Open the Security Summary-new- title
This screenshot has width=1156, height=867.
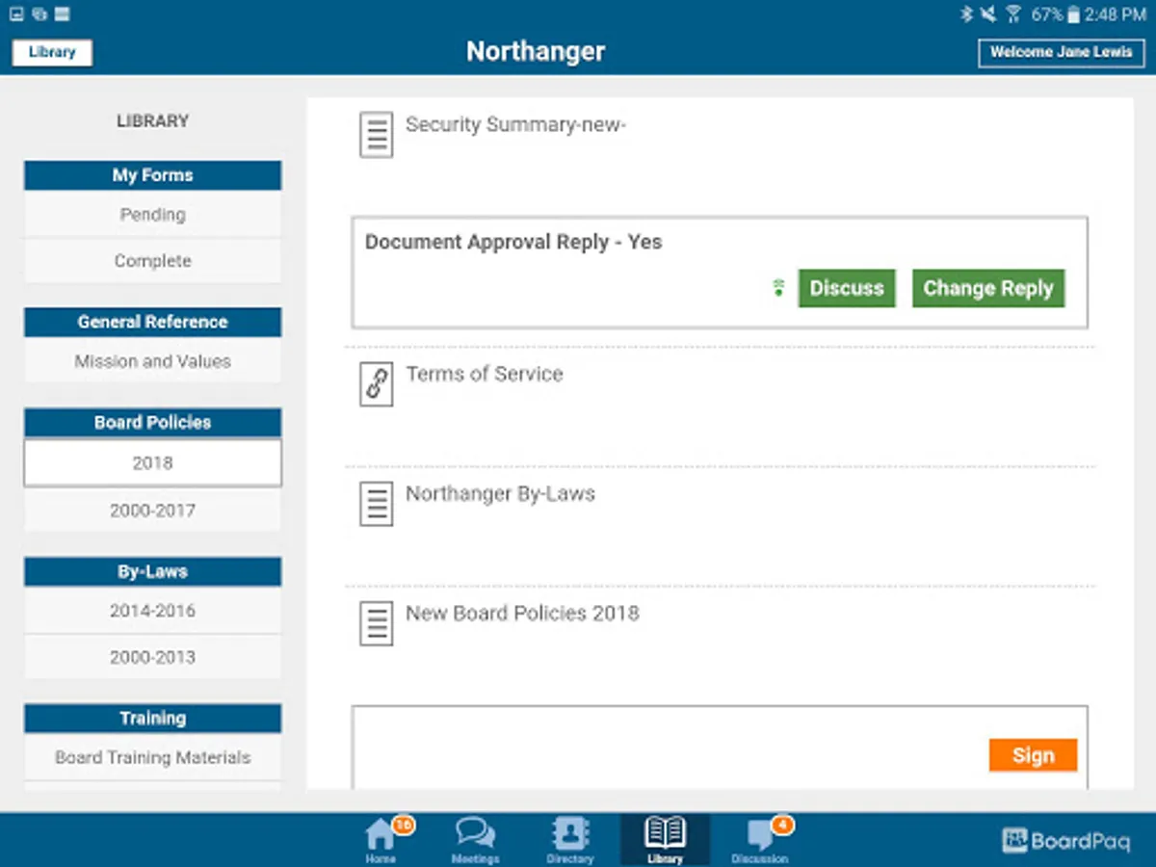tap(516, 124)
